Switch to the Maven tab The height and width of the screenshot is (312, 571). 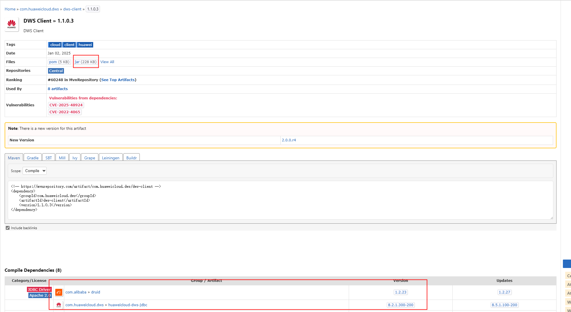click(14, 158)
